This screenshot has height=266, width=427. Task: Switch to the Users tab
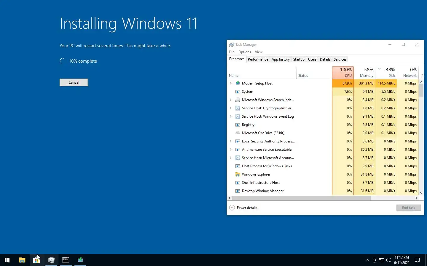pyautogui.click(x=312, y=59)
